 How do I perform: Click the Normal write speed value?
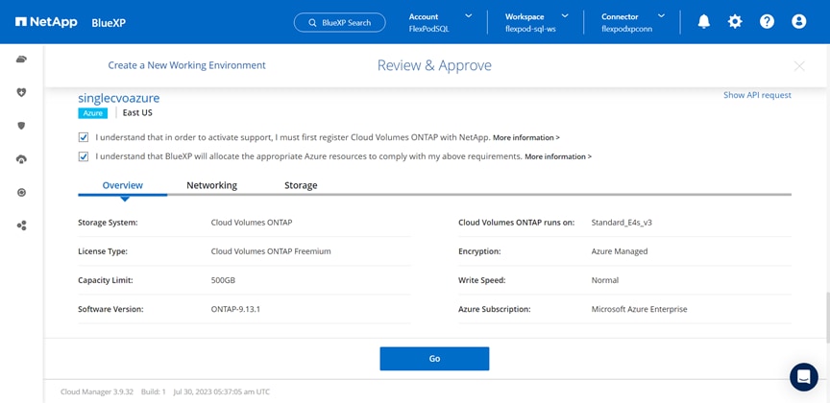coord(605,280)
